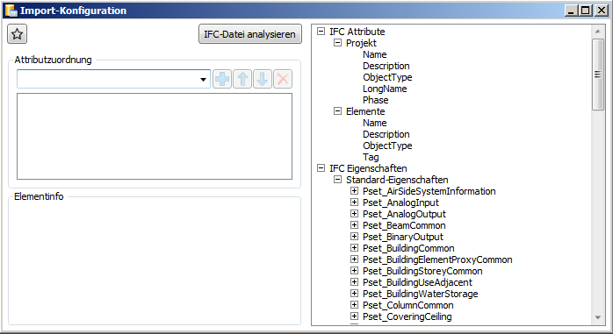613x334 pixels.
Task: Select Pset_BuildingWaterStorage label
Action: point(421,294)
